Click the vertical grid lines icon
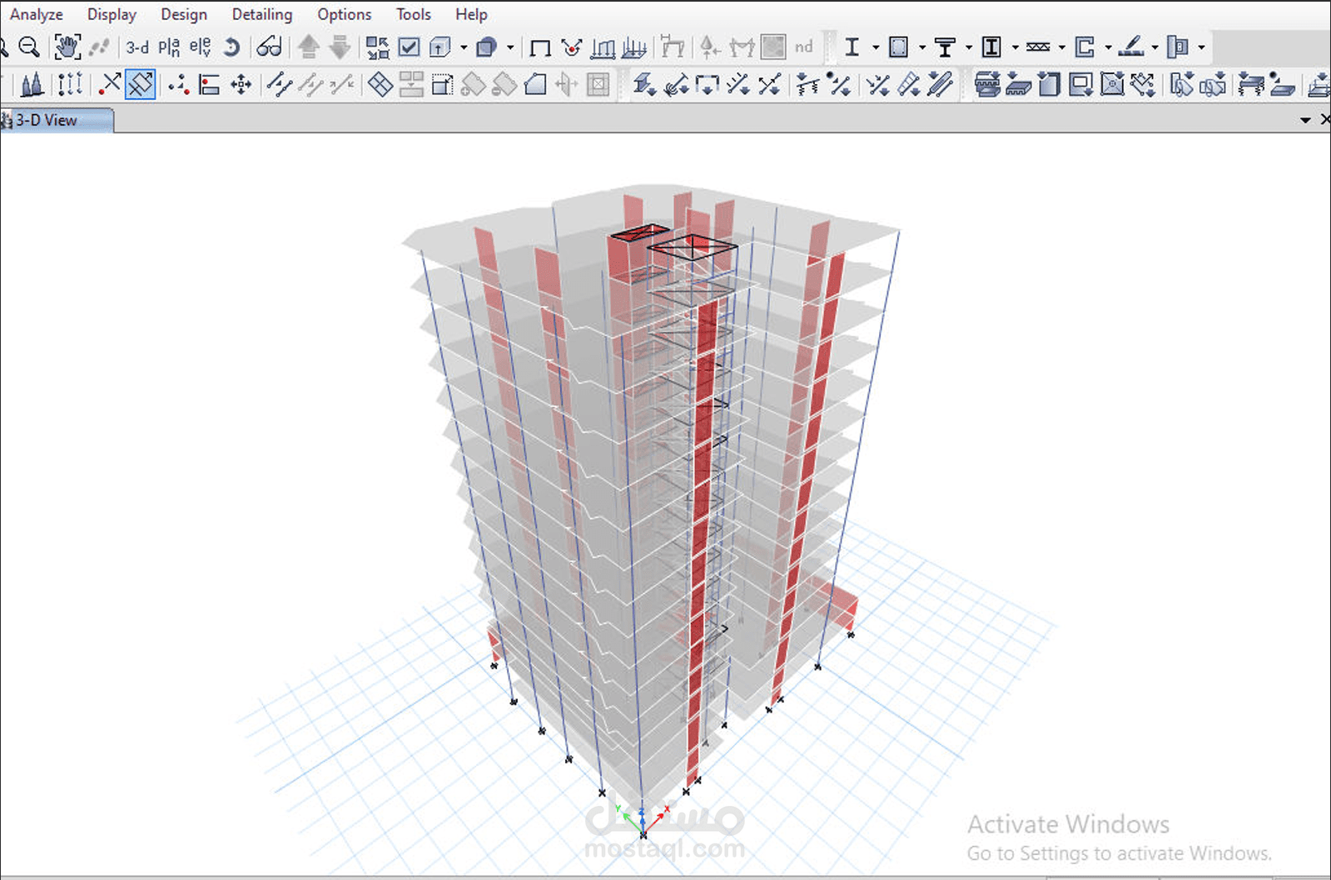The image size is (1331, 880). pos(70,84)
